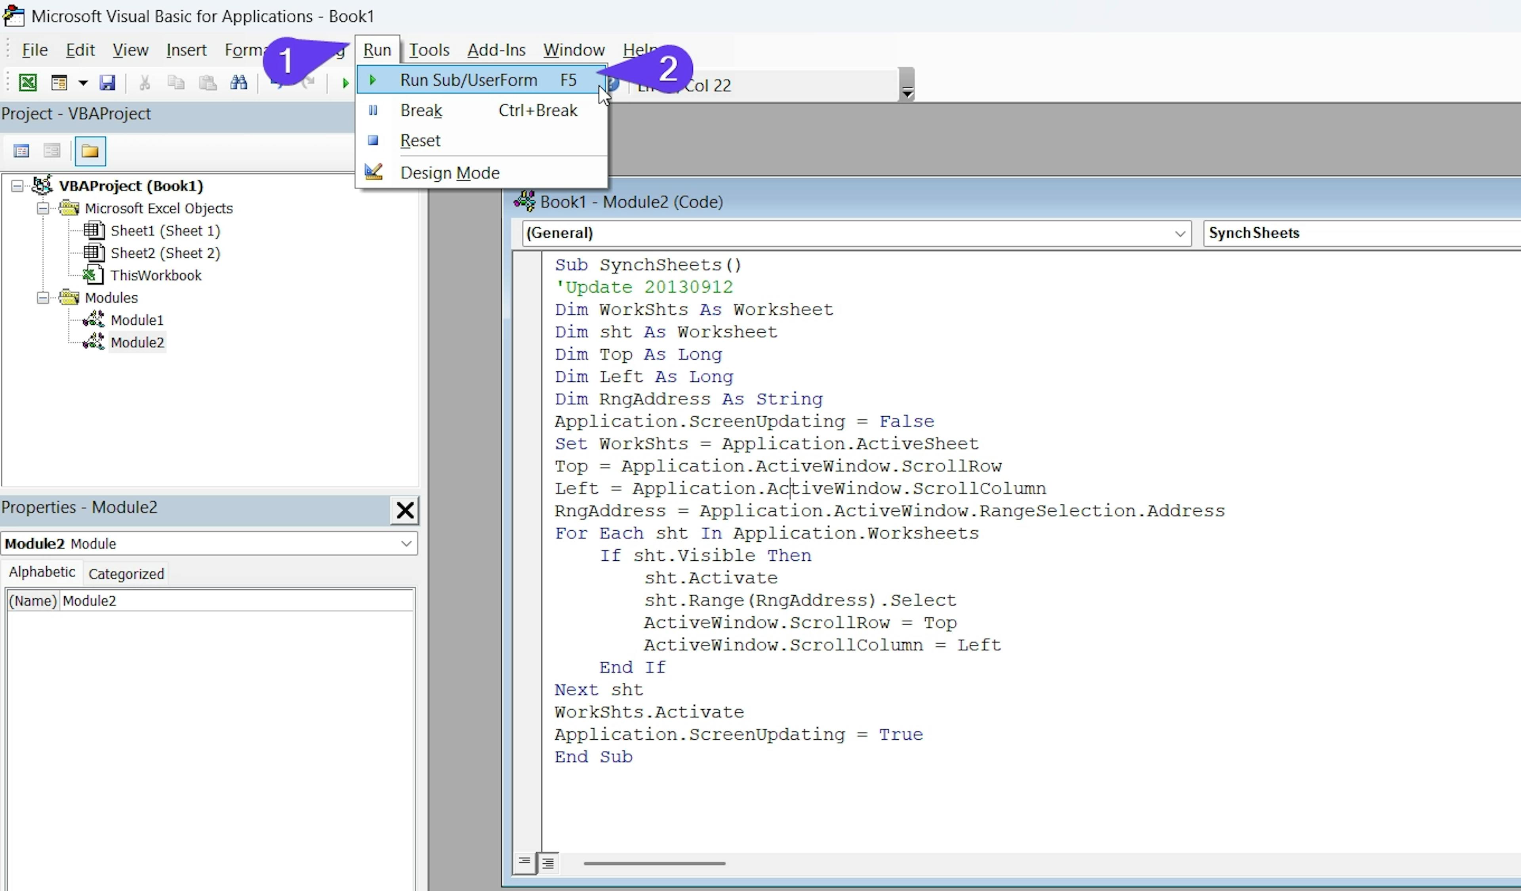Switch to the Alphabetic properties tab

(42, 572)
